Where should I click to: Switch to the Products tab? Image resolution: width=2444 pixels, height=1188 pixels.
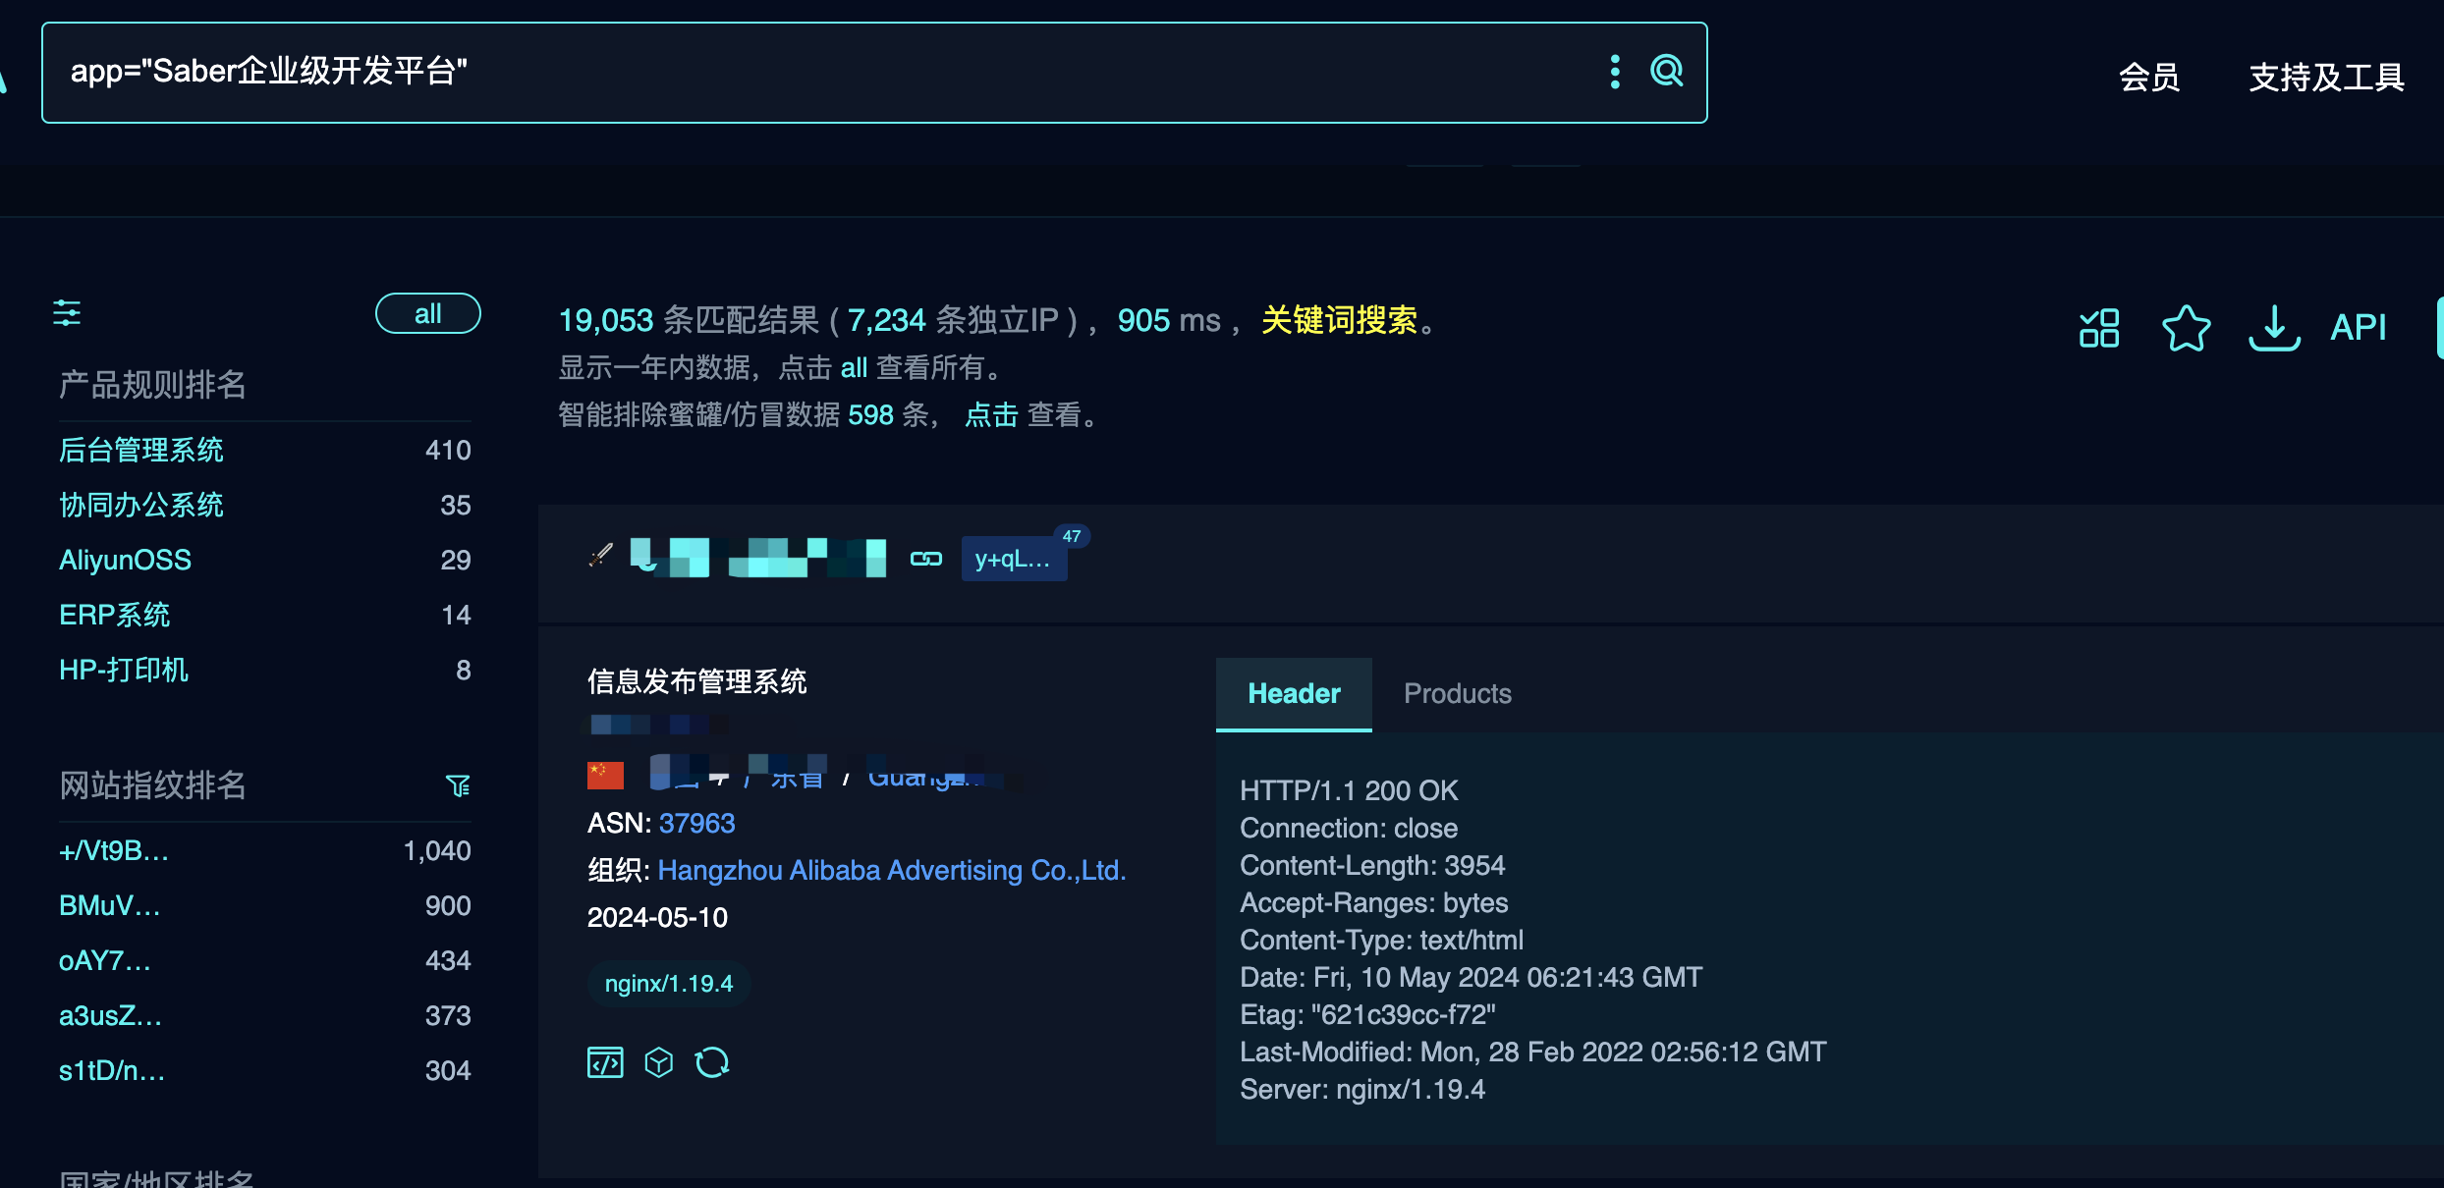click(1457, 694)
